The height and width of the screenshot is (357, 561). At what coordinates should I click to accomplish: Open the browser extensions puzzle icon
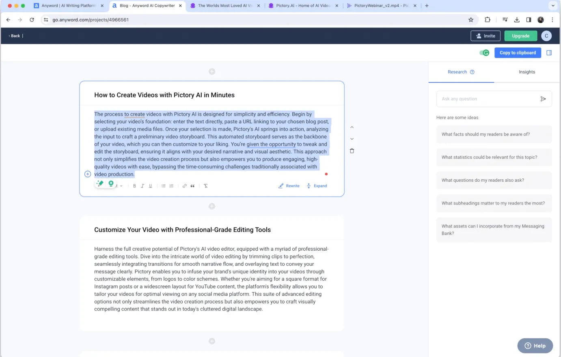488,19
